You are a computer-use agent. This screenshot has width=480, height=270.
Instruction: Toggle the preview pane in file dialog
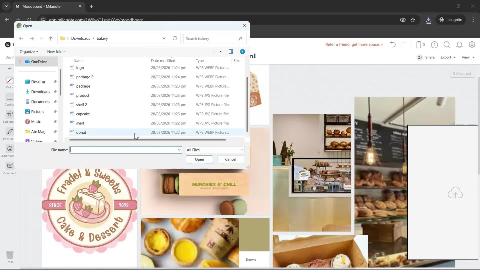pyautogui.click(x=231, y=51)
